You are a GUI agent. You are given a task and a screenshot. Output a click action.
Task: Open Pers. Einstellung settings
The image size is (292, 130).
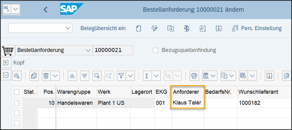[x=257, y=28]
